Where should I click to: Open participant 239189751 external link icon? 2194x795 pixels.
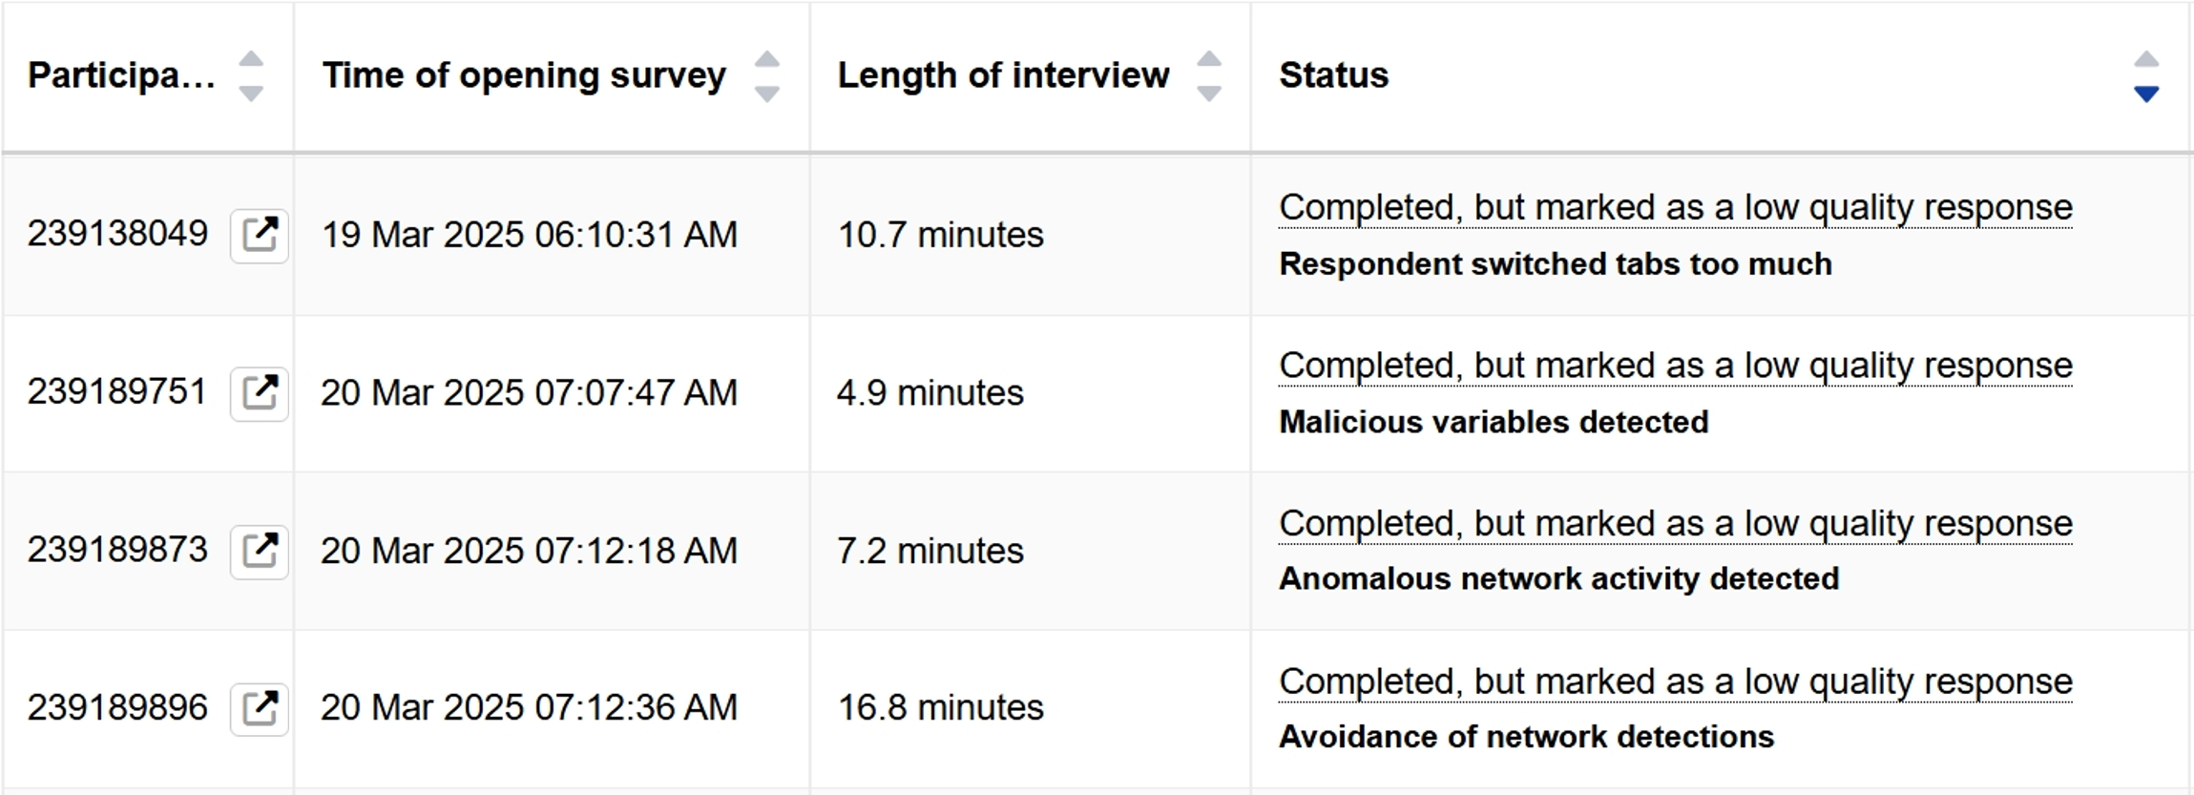point(260,393)
